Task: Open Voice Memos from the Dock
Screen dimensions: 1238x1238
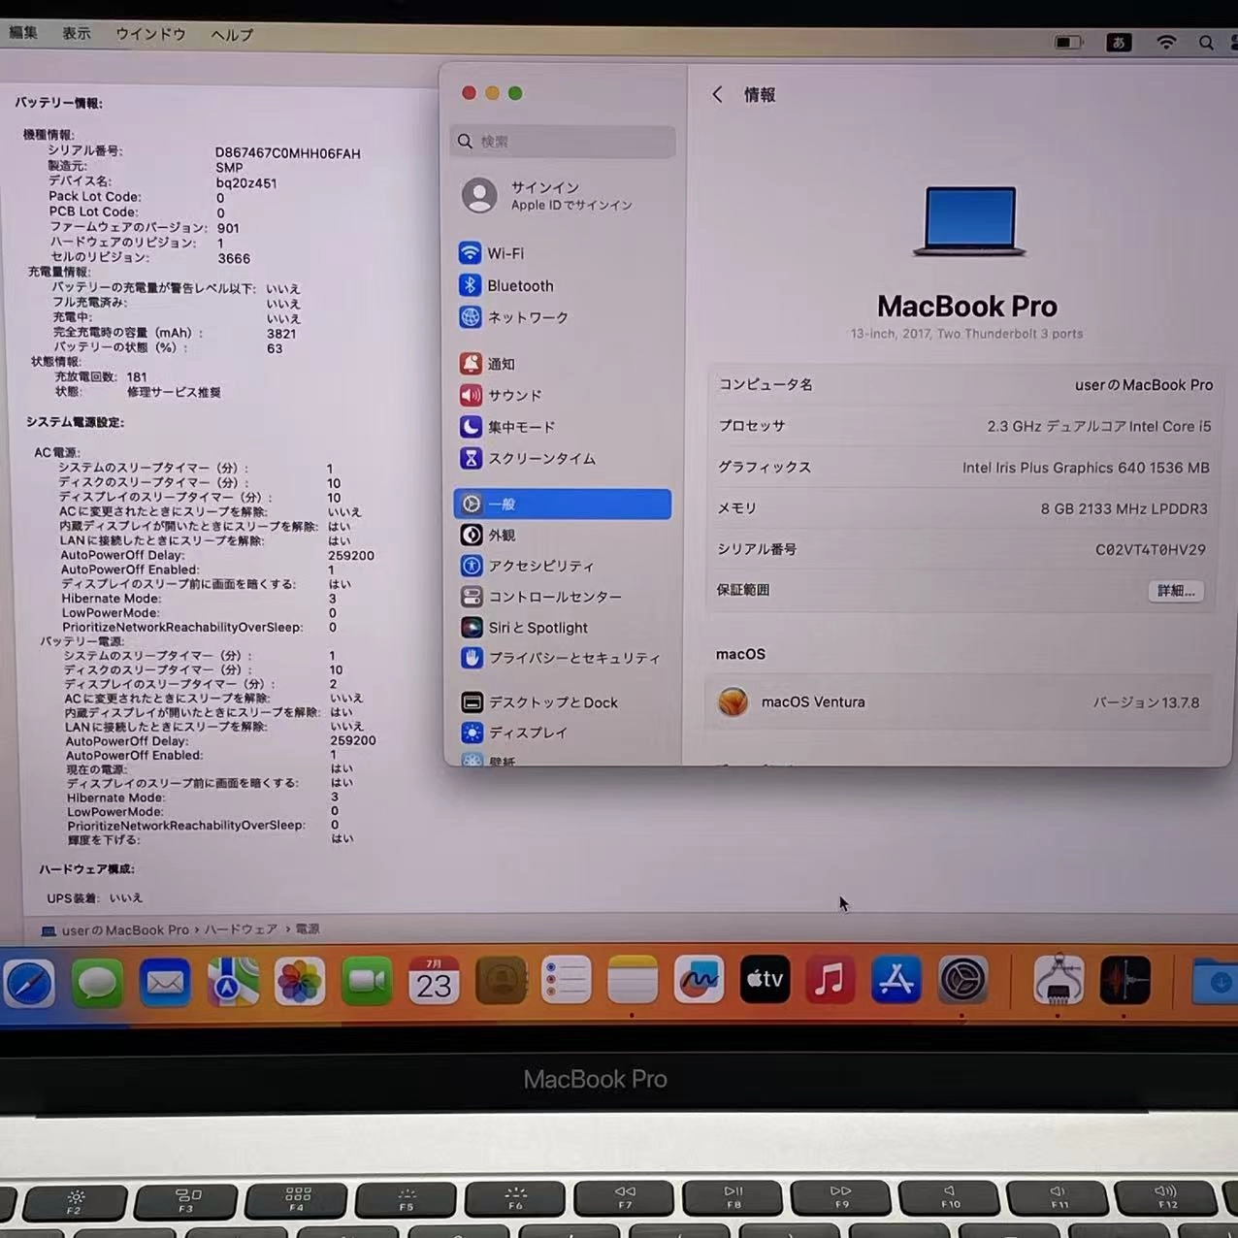Action: pos(1124,980)
